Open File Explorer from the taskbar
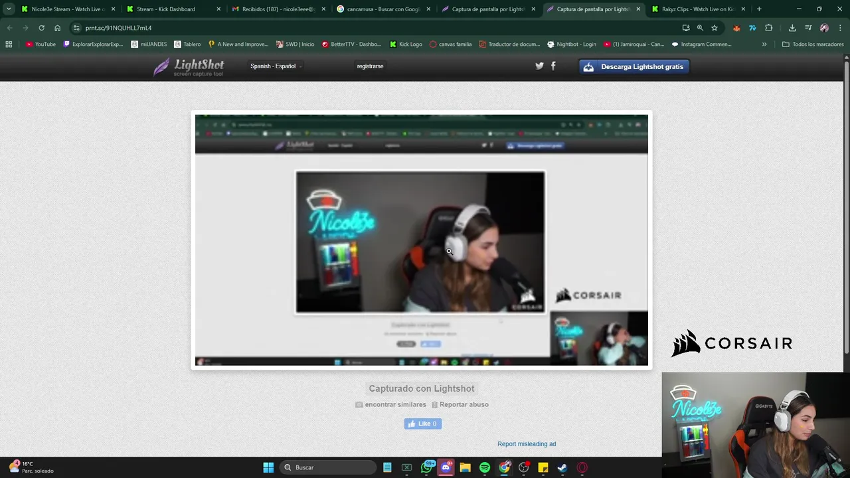 [x=466, y=467]
